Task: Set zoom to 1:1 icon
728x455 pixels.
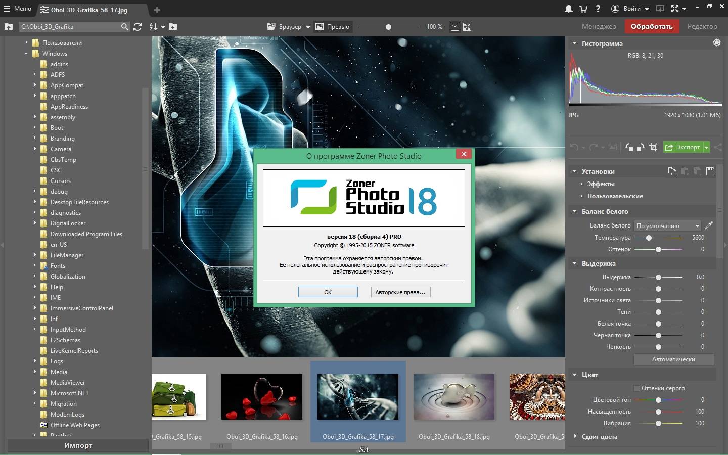Action: 455,27
